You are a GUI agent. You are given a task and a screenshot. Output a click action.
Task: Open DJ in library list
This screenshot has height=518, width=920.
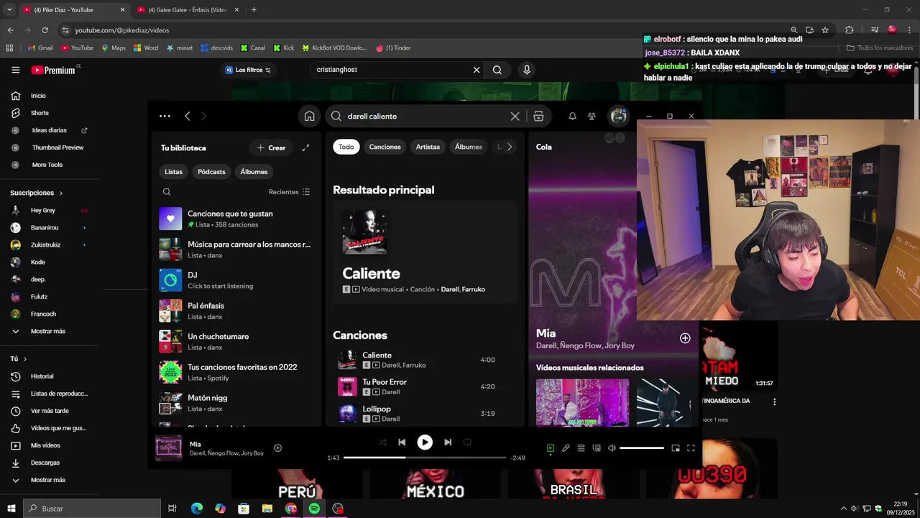[x=236, y=280]
